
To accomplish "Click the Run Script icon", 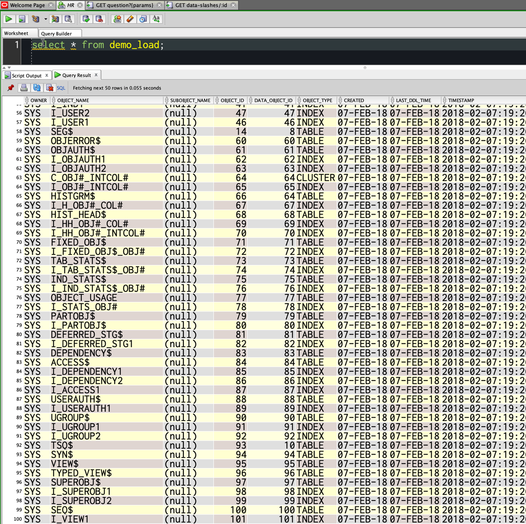I will pos(22,19).
